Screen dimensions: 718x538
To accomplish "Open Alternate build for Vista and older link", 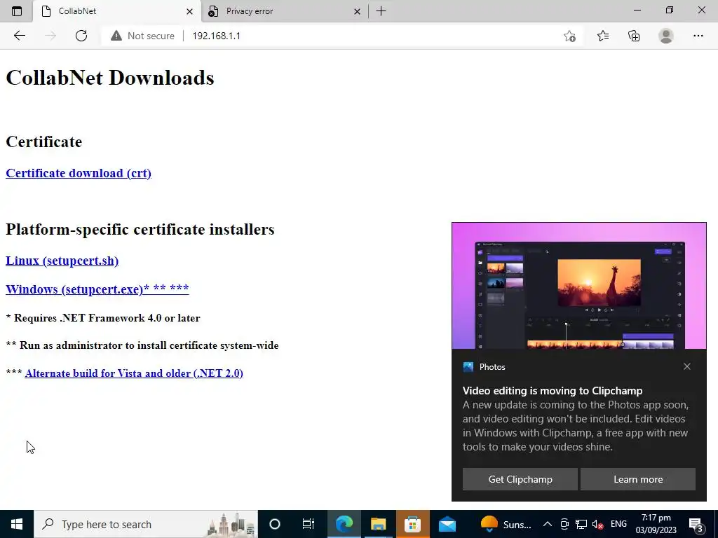I will tap(134, 373).
